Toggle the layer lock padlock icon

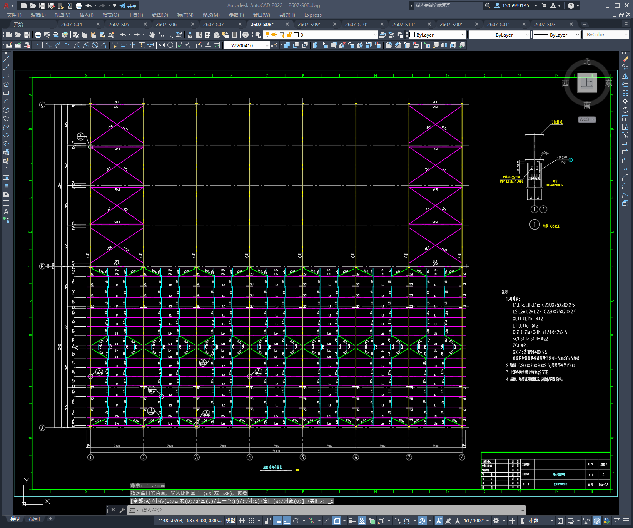point(289,35)
